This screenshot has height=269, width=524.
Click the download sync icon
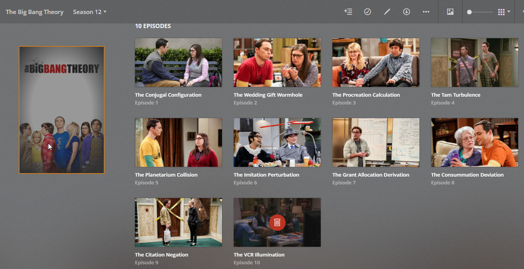point(406,12)
